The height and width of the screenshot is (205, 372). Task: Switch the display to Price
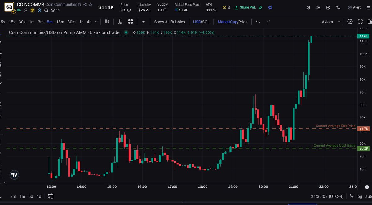click(243, 22)
